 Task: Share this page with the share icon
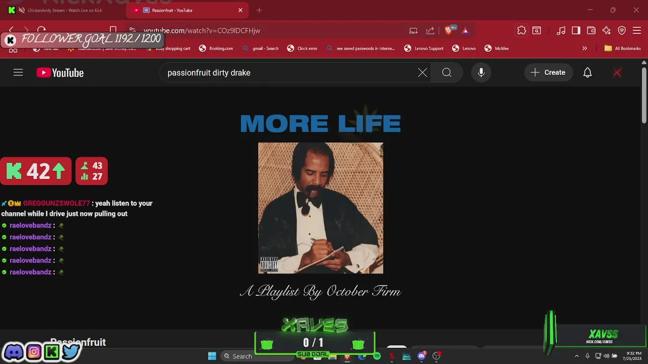(430, 30)
